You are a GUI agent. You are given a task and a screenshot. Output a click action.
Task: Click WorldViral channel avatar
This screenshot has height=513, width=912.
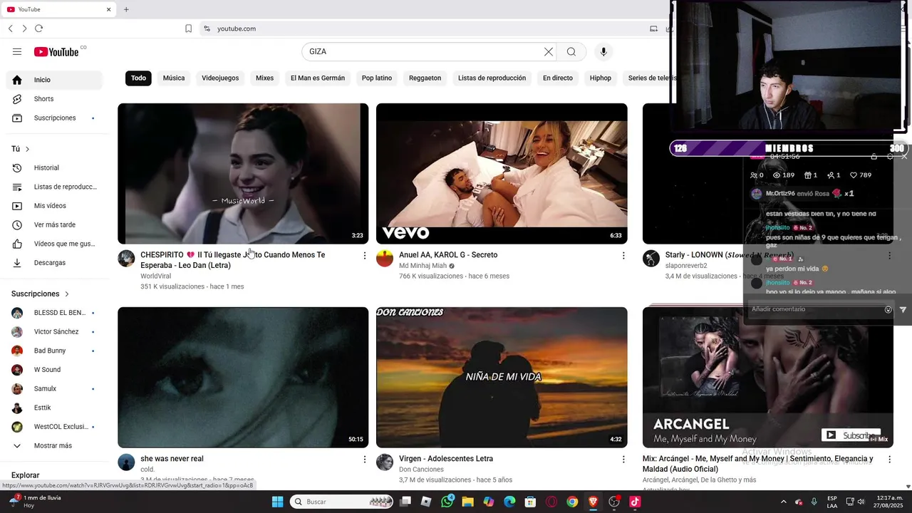tap(126, 258)
